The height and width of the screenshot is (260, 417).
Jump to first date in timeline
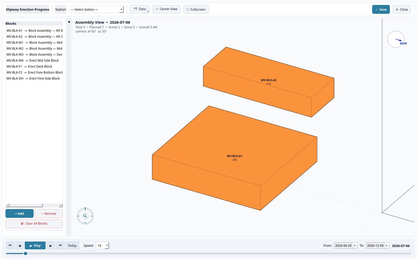10,245
